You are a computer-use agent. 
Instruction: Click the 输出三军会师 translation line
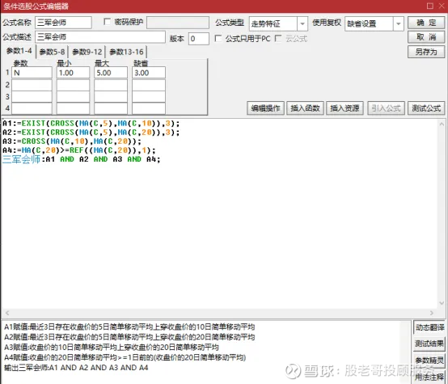coord(76,368)
